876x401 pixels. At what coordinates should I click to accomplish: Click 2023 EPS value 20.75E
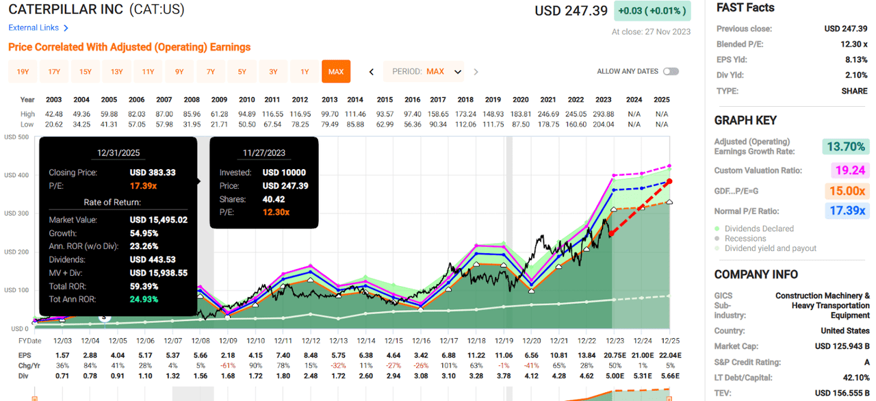click(615, 356)
